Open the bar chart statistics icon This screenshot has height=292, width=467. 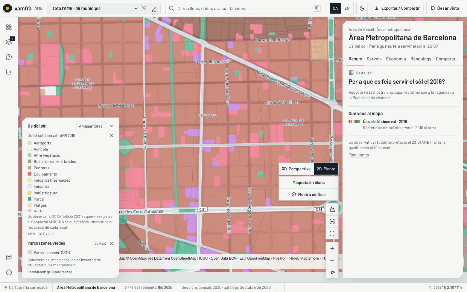tap(9, 72)
